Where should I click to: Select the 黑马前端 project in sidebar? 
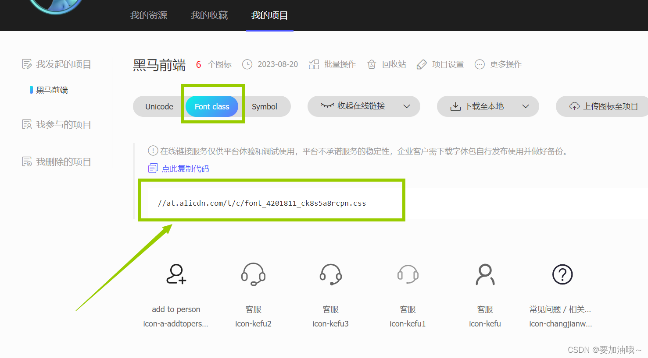click(x=52, y=90)
